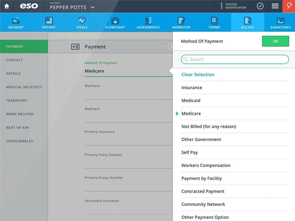Open the Forms checklist icon
Screen dimensions: 295x221
[x=214, y=21]
